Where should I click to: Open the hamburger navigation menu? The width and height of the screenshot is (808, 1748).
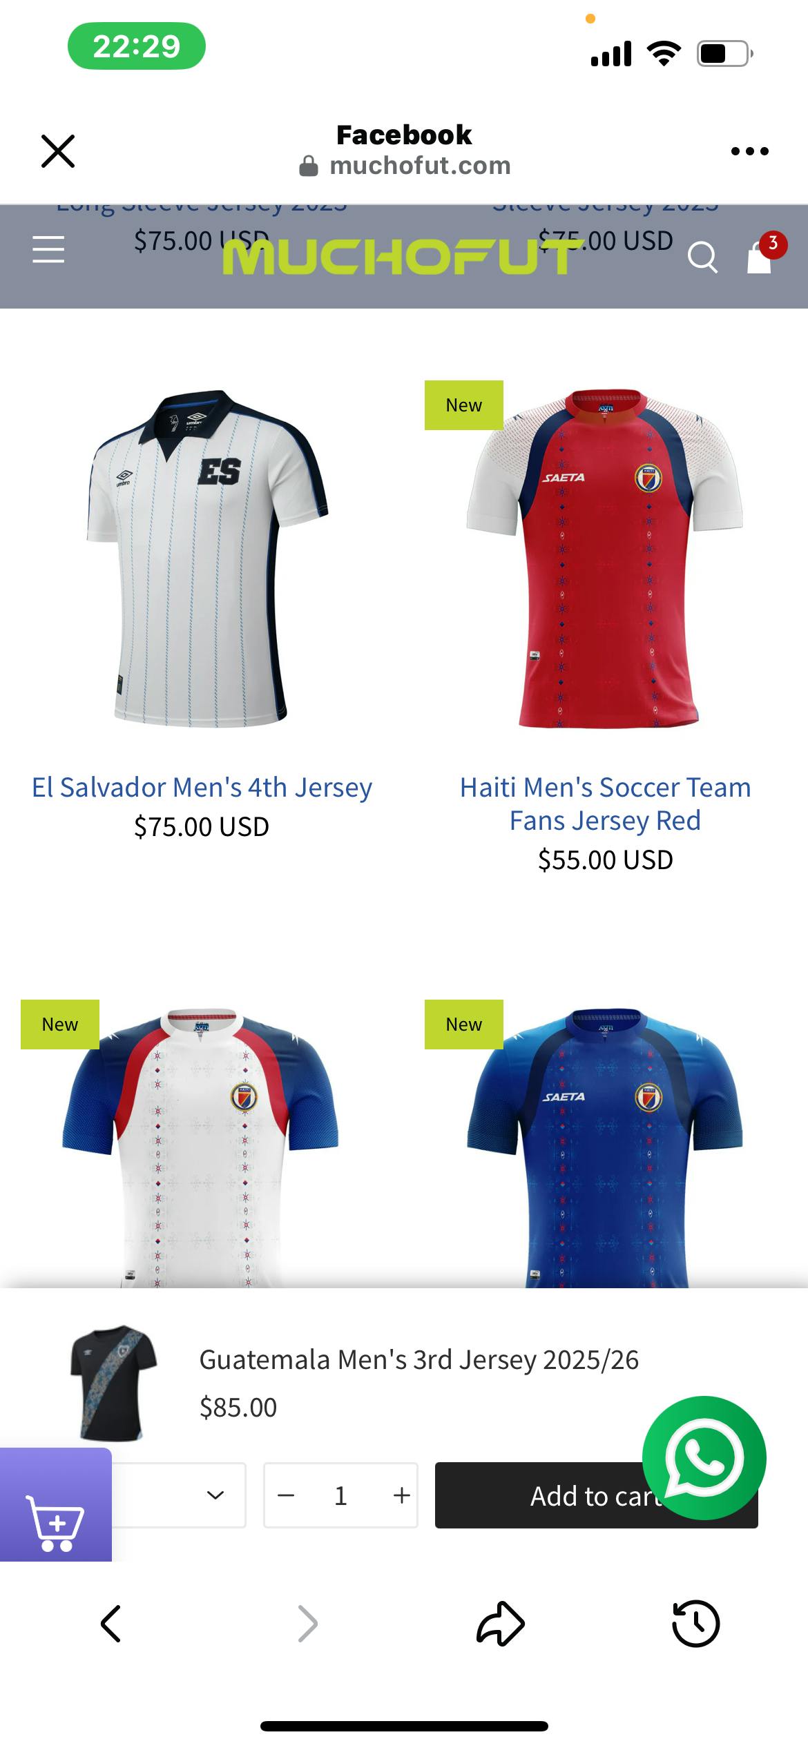point(48,249)
